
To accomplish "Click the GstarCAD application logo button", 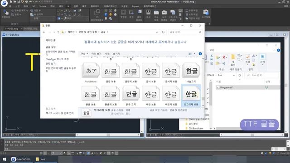I will point(4,3).
